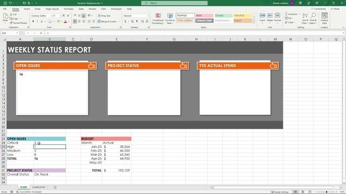346x194 pixels.
Task: Increase indent in Alignment group
Action: click(x=94, y=22)
